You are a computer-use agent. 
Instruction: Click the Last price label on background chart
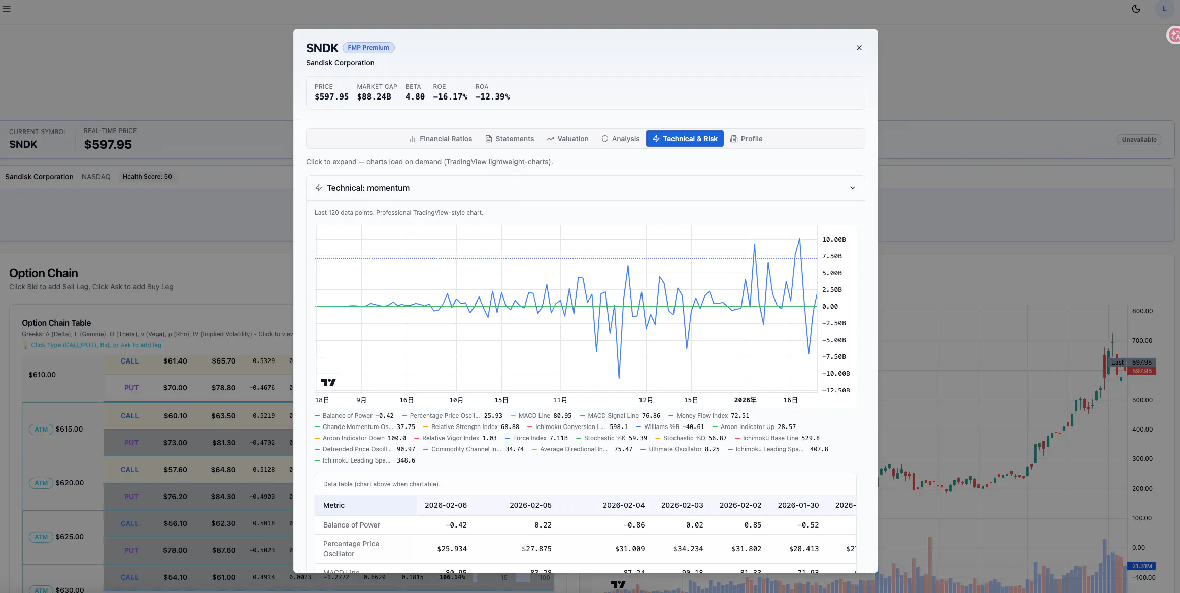(x=1118, y=363)
